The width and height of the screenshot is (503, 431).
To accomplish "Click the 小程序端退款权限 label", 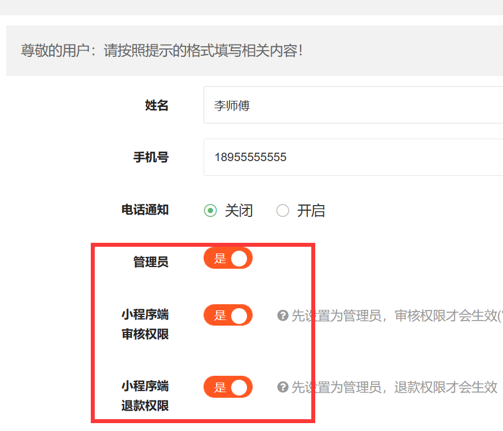I will pos(145,396).
